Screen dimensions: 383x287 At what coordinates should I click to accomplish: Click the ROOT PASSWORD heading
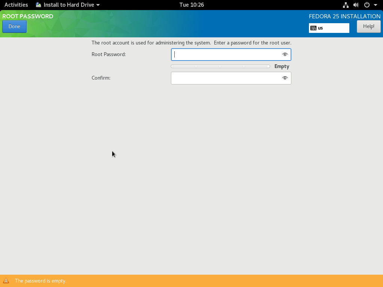click(28, 16)
